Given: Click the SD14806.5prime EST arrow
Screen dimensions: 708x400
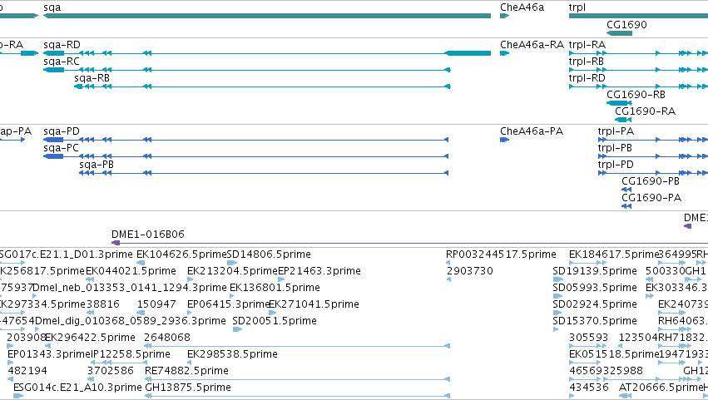Looking at the screenshot, I should tap(232, 263).
